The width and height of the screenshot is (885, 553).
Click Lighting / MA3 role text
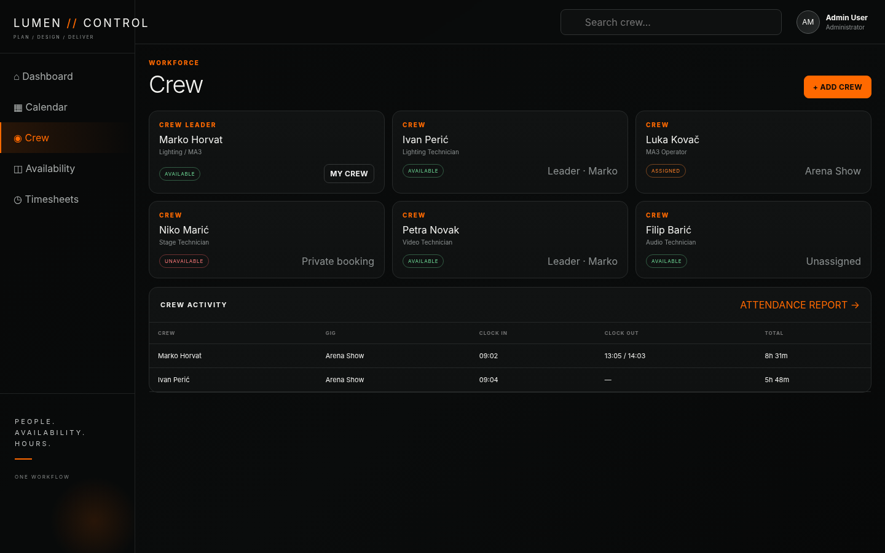[180, 152]
